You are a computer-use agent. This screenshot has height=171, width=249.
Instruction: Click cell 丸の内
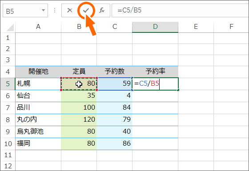pos(38,120)
